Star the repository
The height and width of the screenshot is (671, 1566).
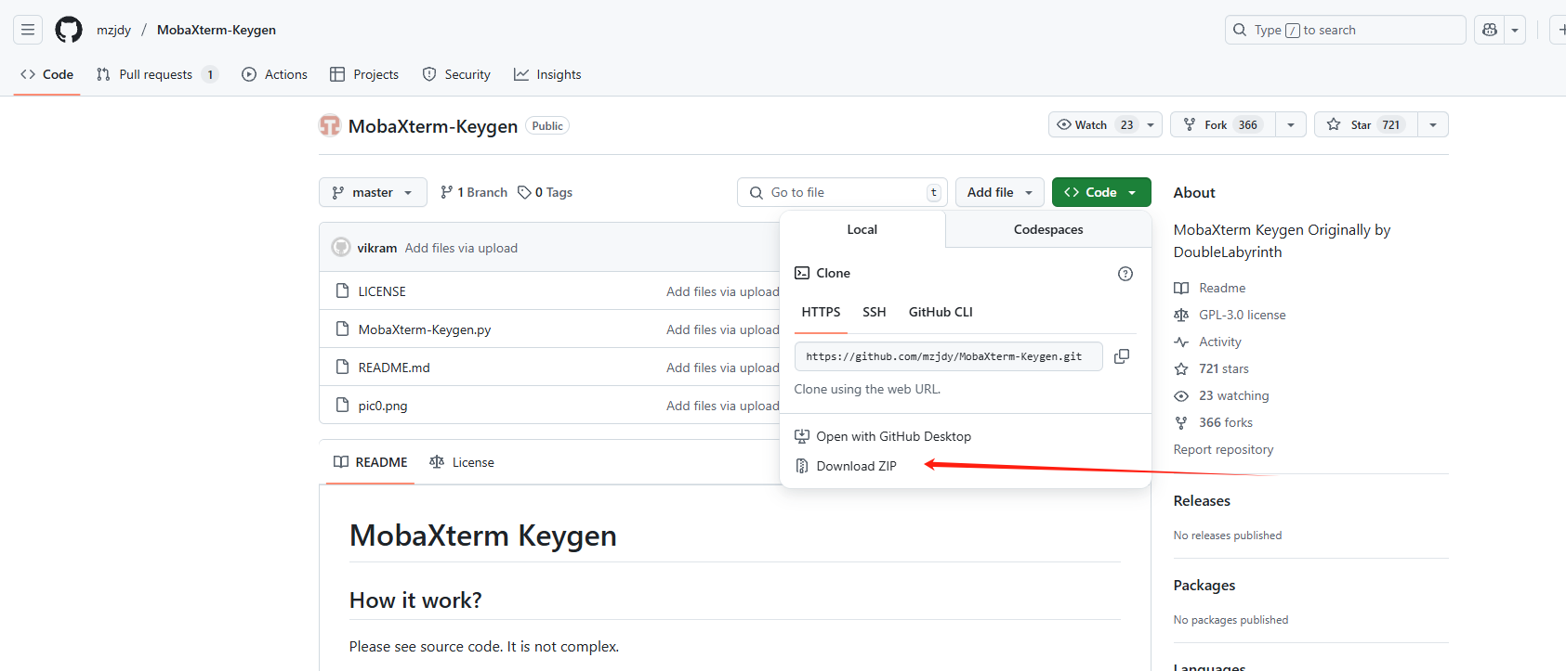click(1365, 124)
